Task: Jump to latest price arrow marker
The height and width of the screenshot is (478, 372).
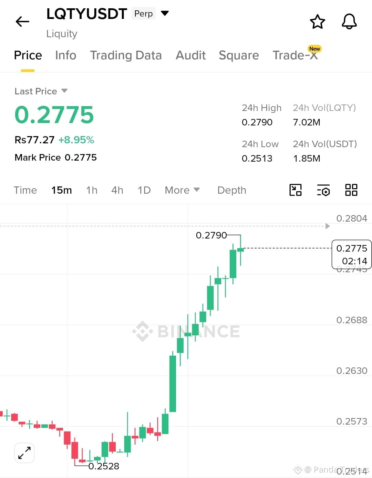Action: (x=328, y=226)
